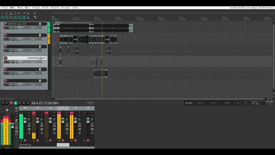The width and height of the screenshot is (275, 155).
Task: Open アクション(A) menu
Action: (x=65, y=8)
